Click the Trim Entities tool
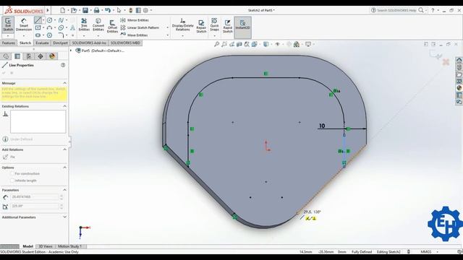 [x=84, y=25]
